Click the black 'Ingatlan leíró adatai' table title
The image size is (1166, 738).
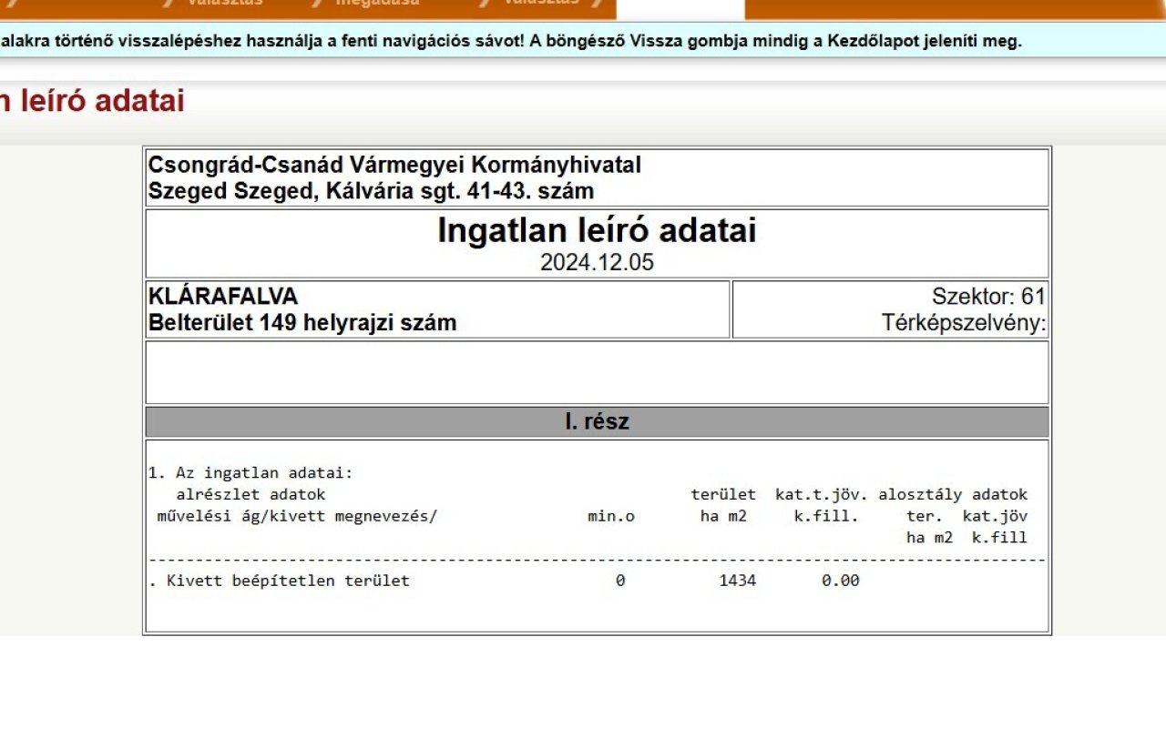pyautogui.click(x=597, y=230)
